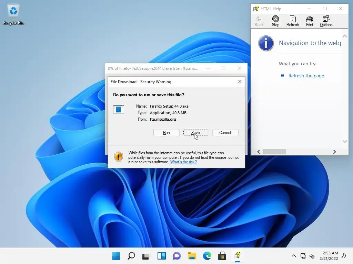Click the notification moon icon

[344, 256]
